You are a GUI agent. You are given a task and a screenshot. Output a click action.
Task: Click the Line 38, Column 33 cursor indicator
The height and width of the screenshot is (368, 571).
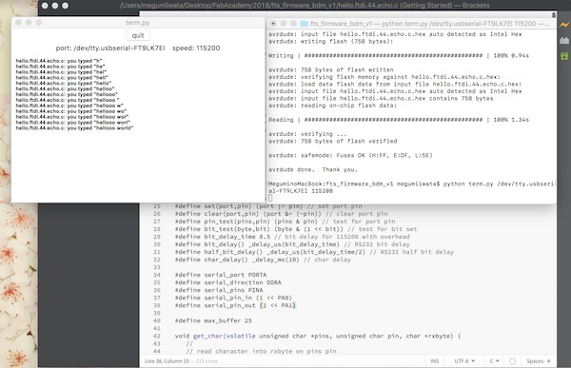[167, 361]
